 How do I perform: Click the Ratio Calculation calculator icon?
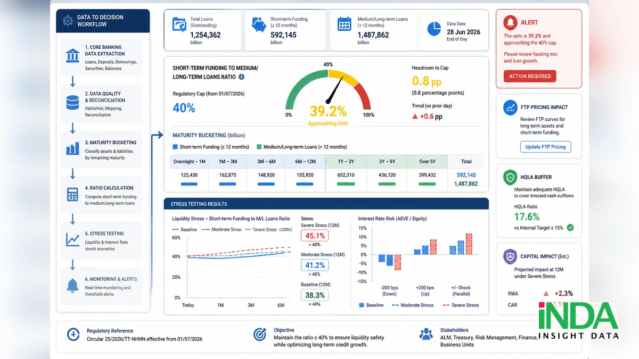72,194
